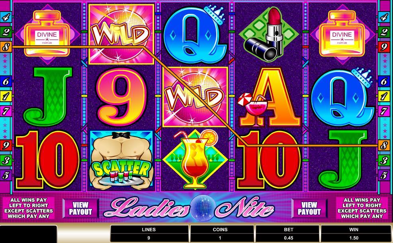
Task: Click the Win amount display
Action: 354,237
